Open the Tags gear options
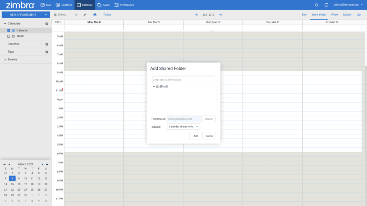The image size is (367, 206). click(x=47, y=52)
